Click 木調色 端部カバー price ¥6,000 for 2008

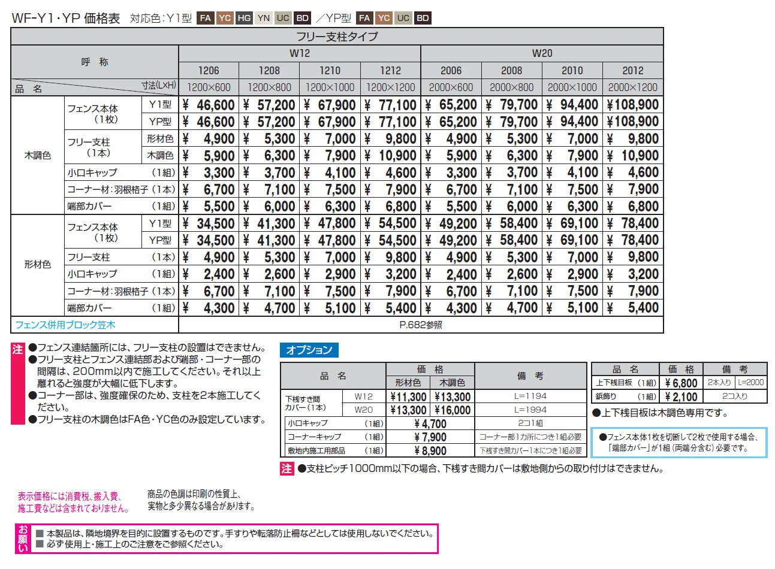512,207
